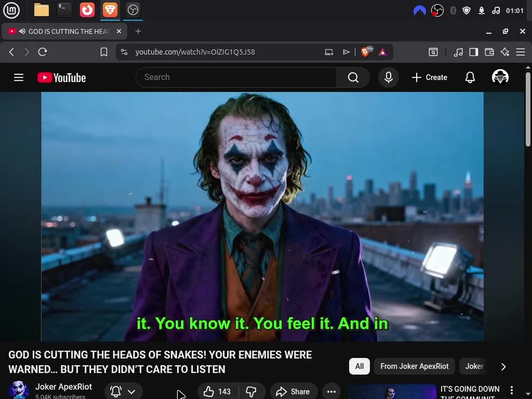532x399 pixels.
Task: Launch the Files manager from panel
Action: [42, 10]
